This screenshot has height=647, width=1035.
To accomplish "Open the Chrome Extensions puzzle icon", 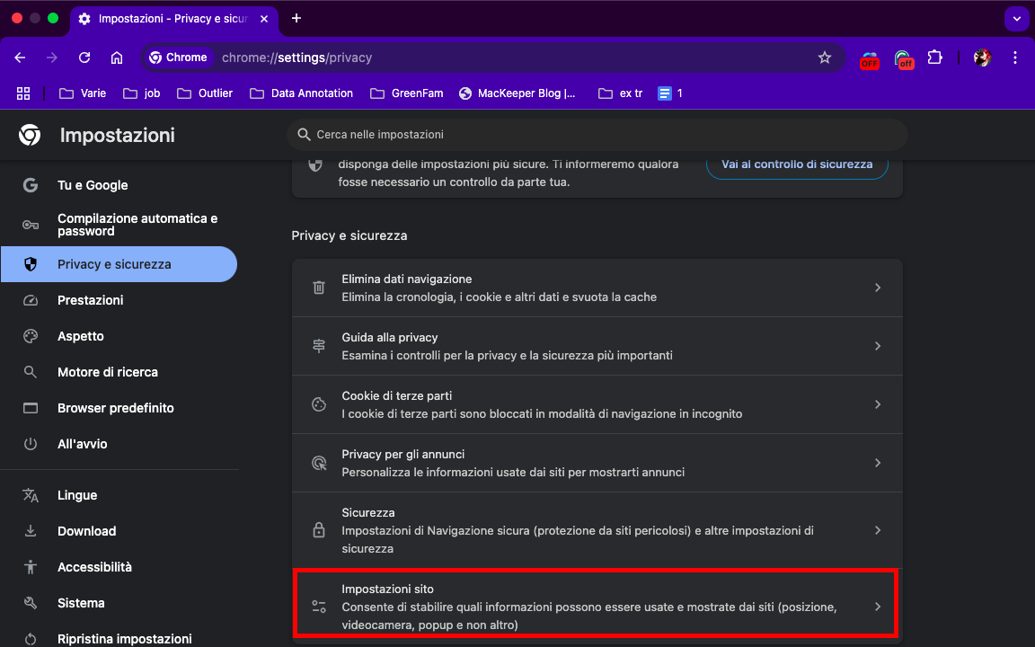I will click(x=934, y=57).
